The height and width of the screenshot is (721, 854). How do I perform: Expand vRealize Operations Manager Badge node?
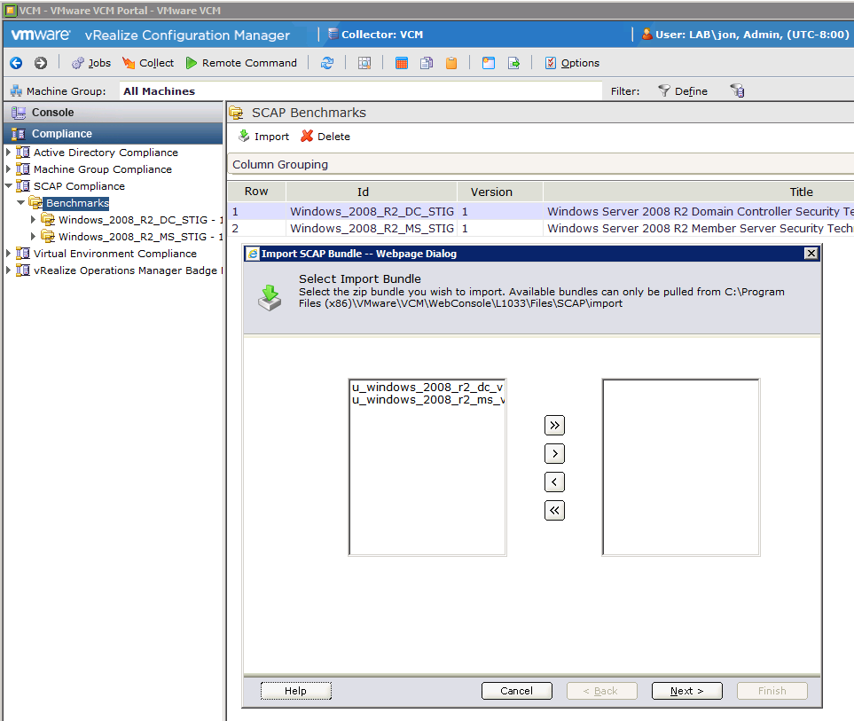pos(8,270)
